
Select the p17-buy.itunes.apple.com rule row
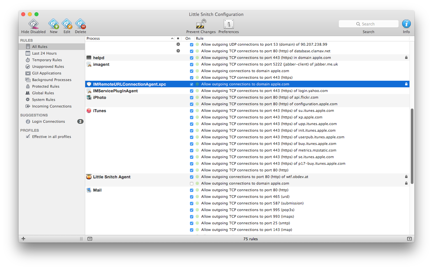(x=247, y=163)
